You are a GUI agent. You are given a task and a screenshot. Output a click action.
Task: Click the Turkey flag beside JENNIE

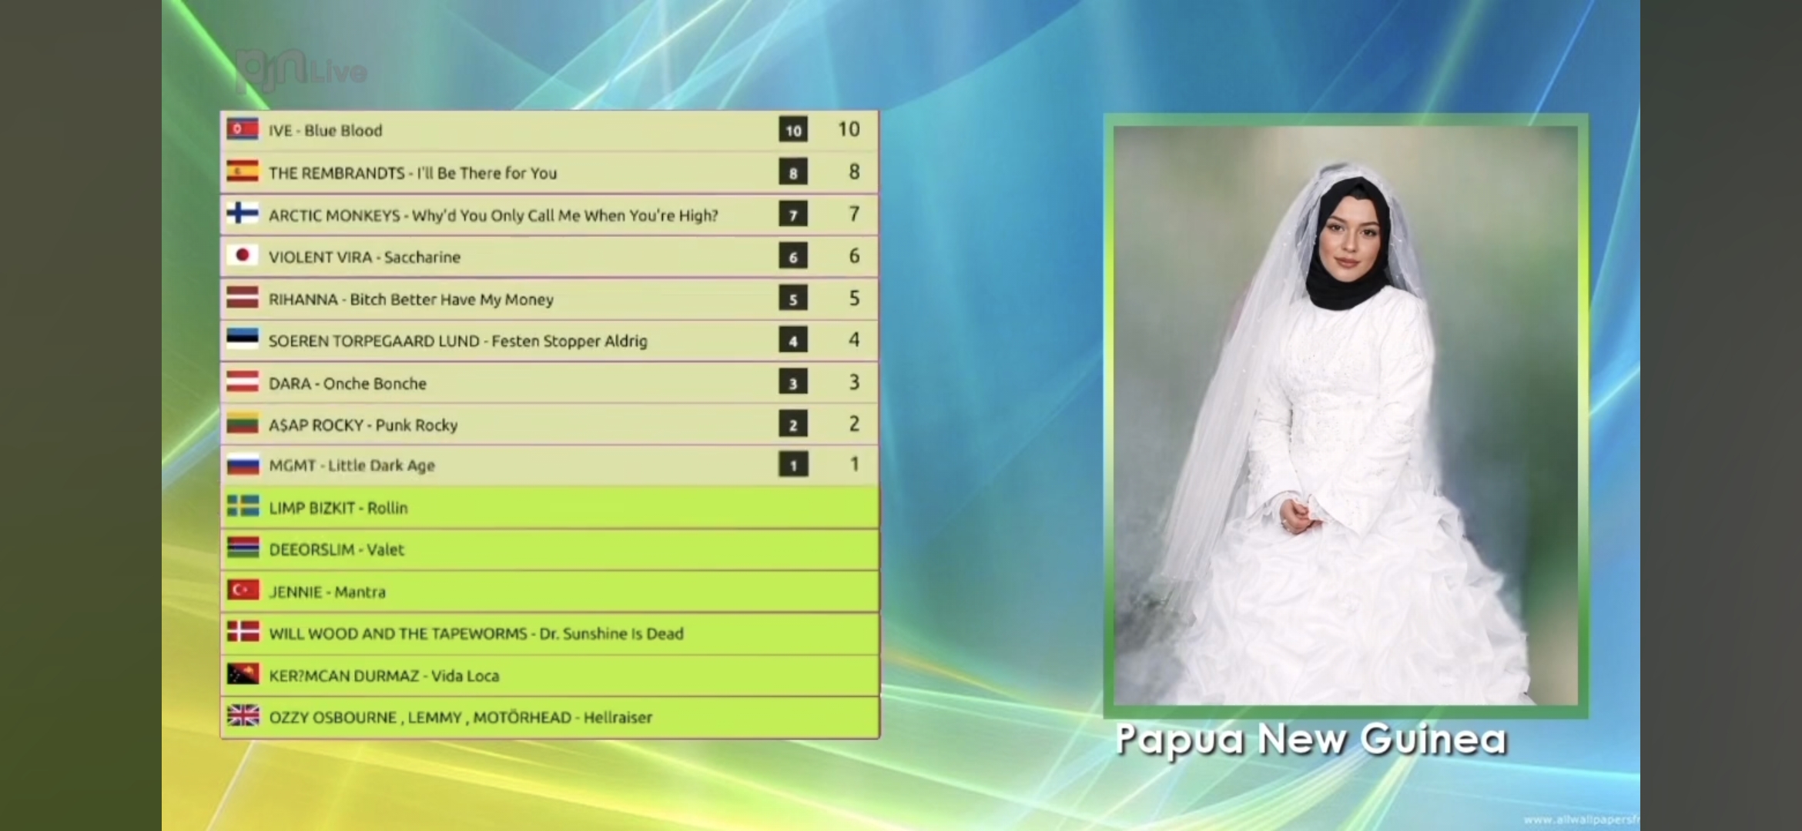(243, 590)
